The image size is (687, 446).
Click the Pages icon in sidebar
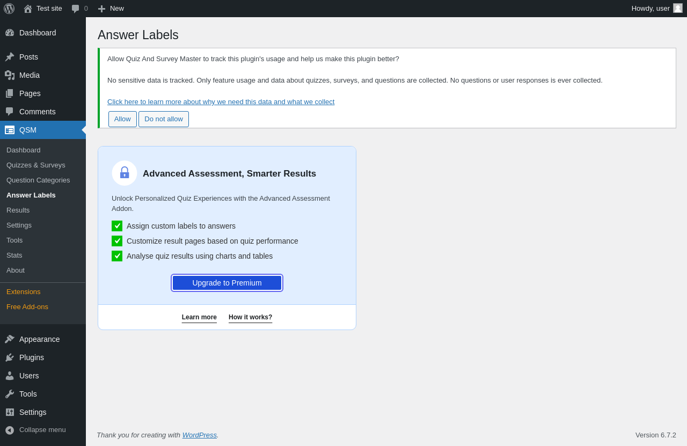(x=10, y=93)
